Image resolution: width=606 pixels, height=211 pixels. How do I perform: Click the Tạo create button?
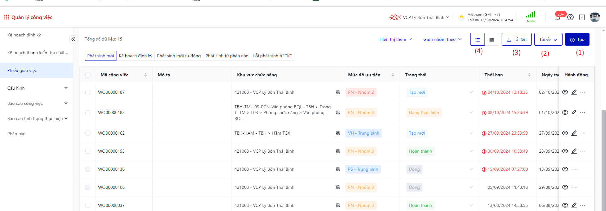pyautogui.click(x=577, y=40)
